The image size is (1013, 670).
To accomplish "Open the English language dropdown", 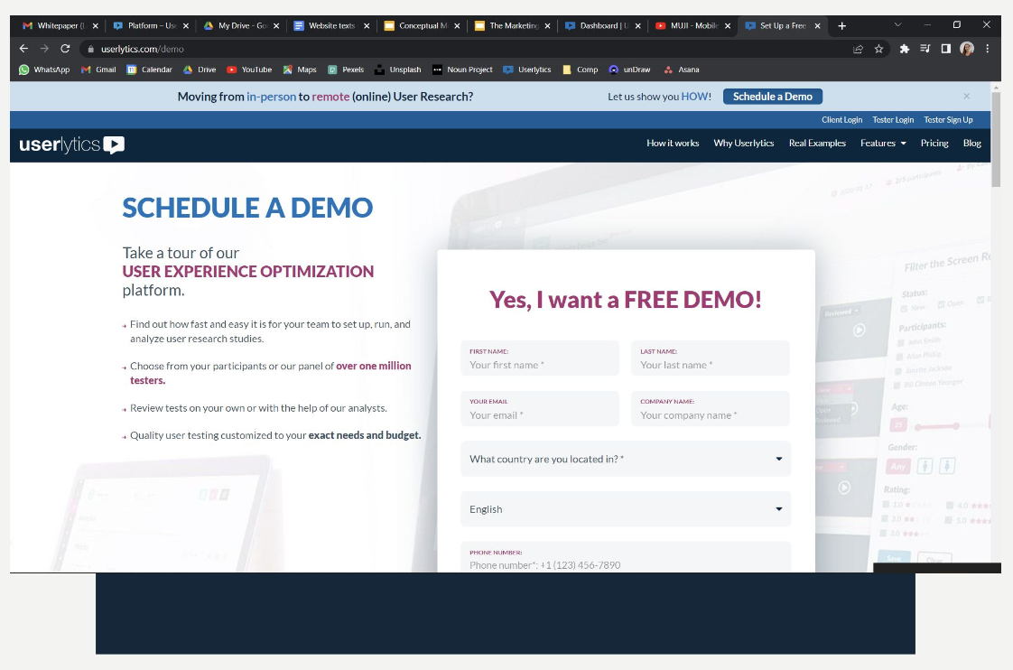I will (x=625, y=509).
